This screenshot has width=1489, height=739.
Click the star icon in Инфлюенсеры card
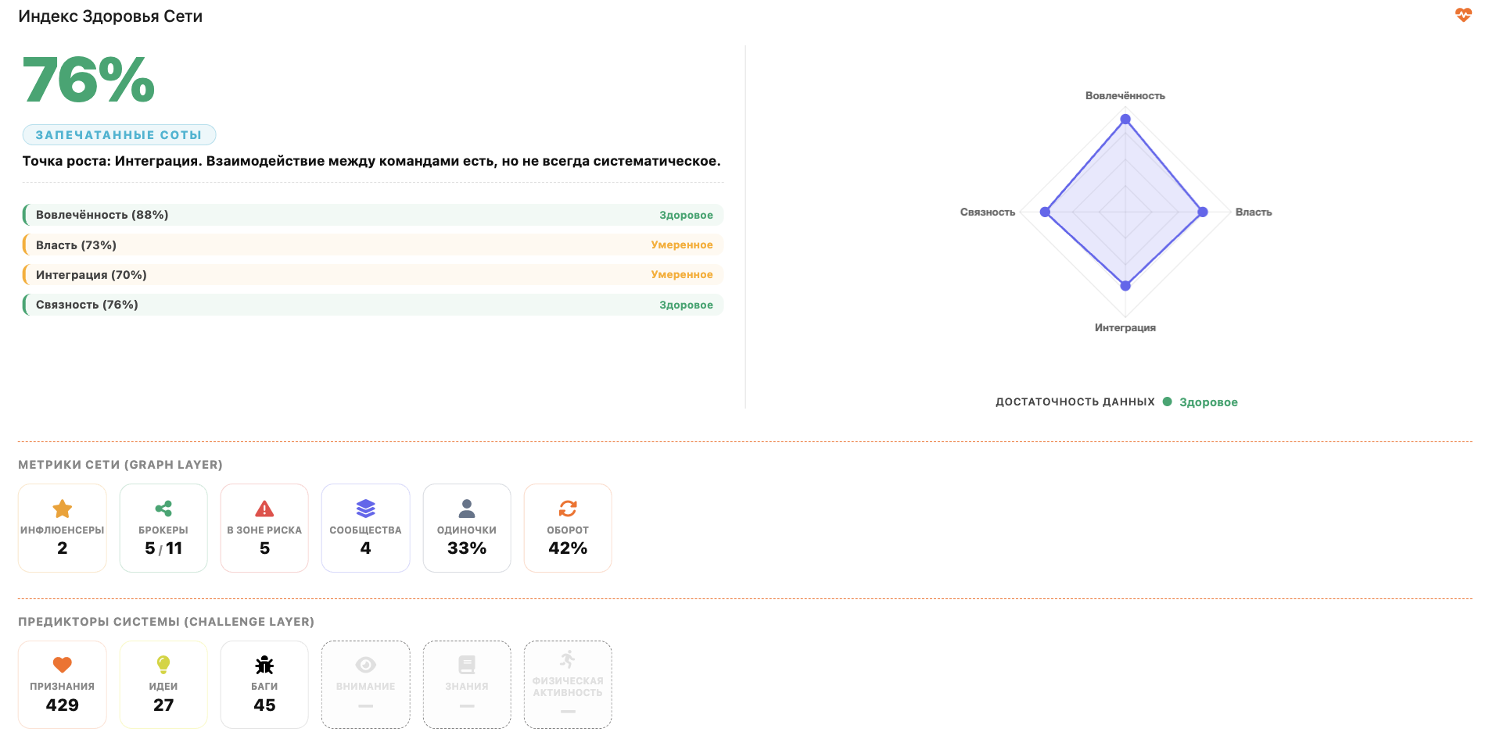tap(63, 509)
